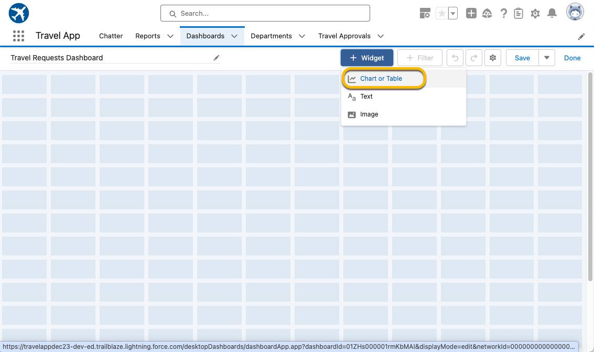This screenshot has width=594, height=352.
Task: Select the Dashboards tab
Action: click(x=206, y=36)
